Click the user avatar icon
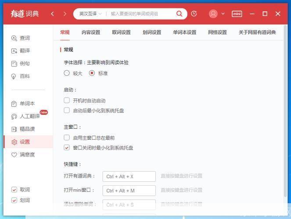The height and width of the screenshot is (219, 291). [x=213, y=14]
